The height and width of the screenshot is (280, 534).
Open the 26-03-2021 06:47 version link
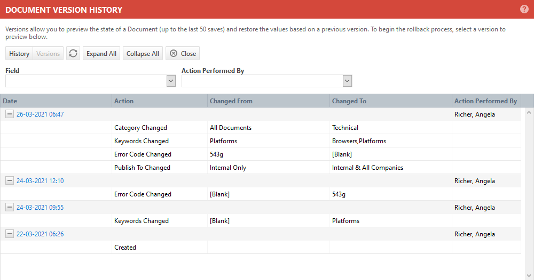pyautogui.click(x=40, y=114)
